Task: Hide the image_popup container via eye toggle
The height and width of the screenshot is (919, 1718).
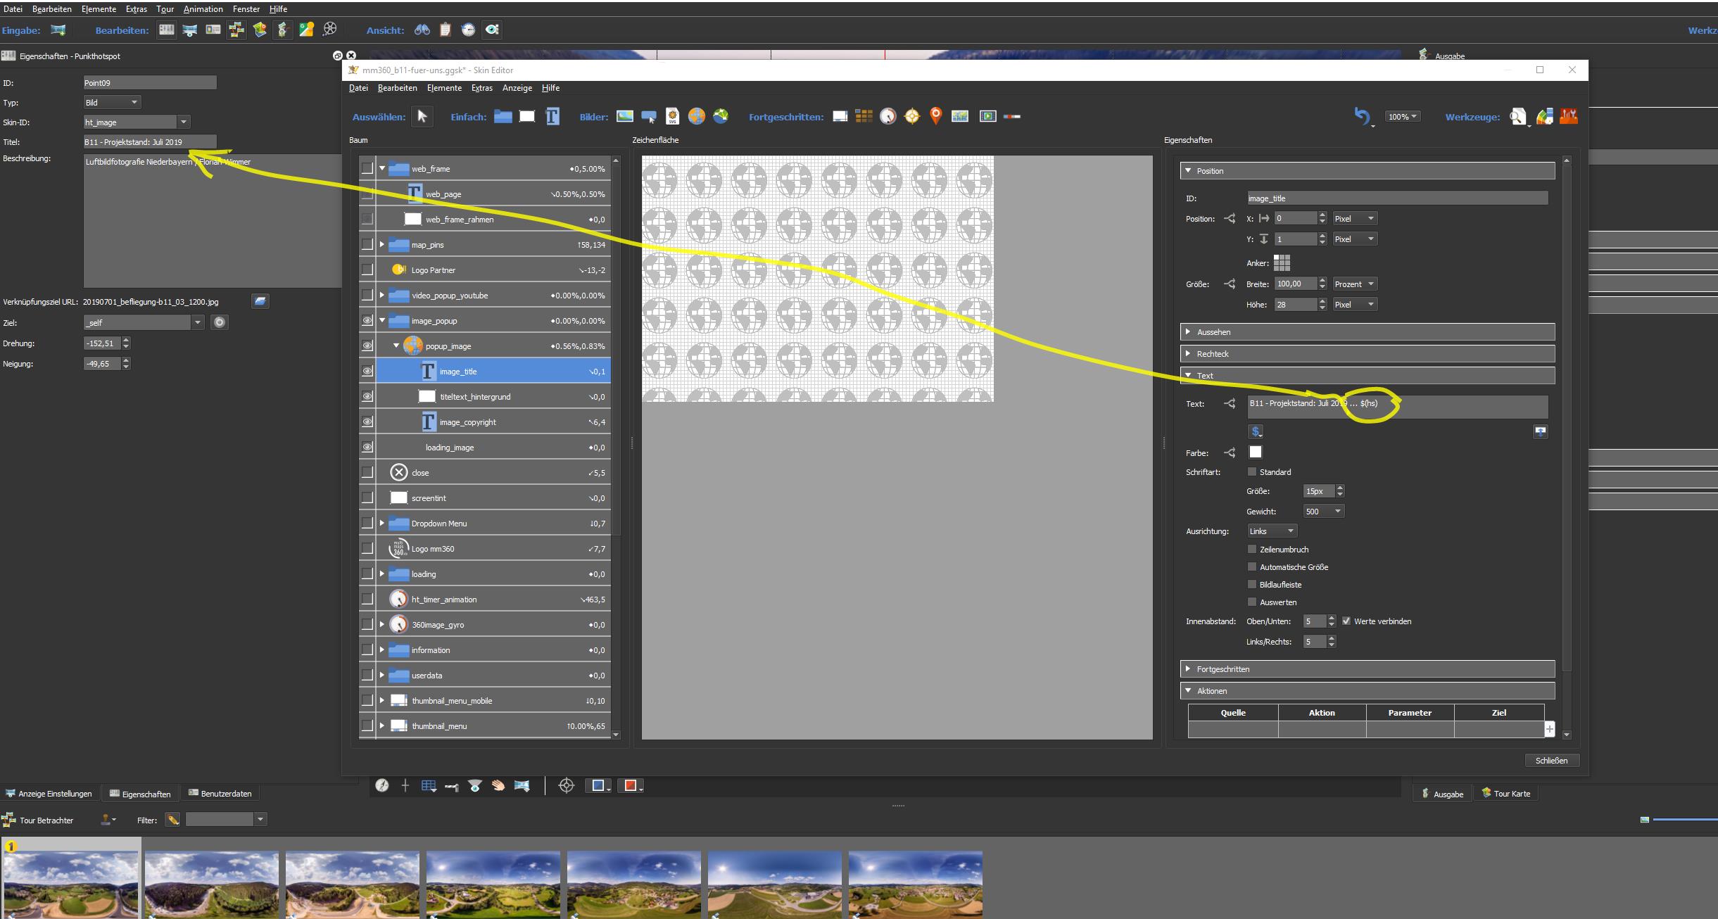Action: [x=367, y=320]
